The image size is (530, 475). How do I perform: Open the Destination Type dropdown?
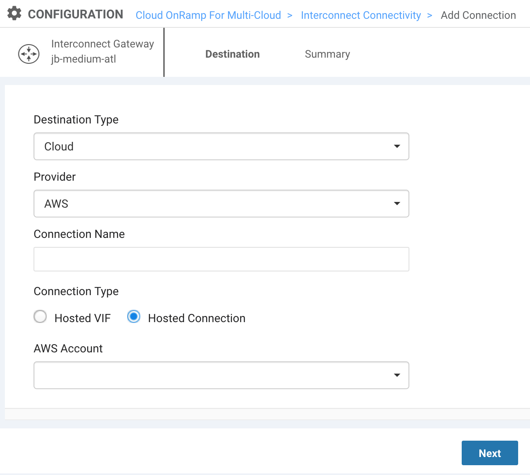[x=221, y=146]
